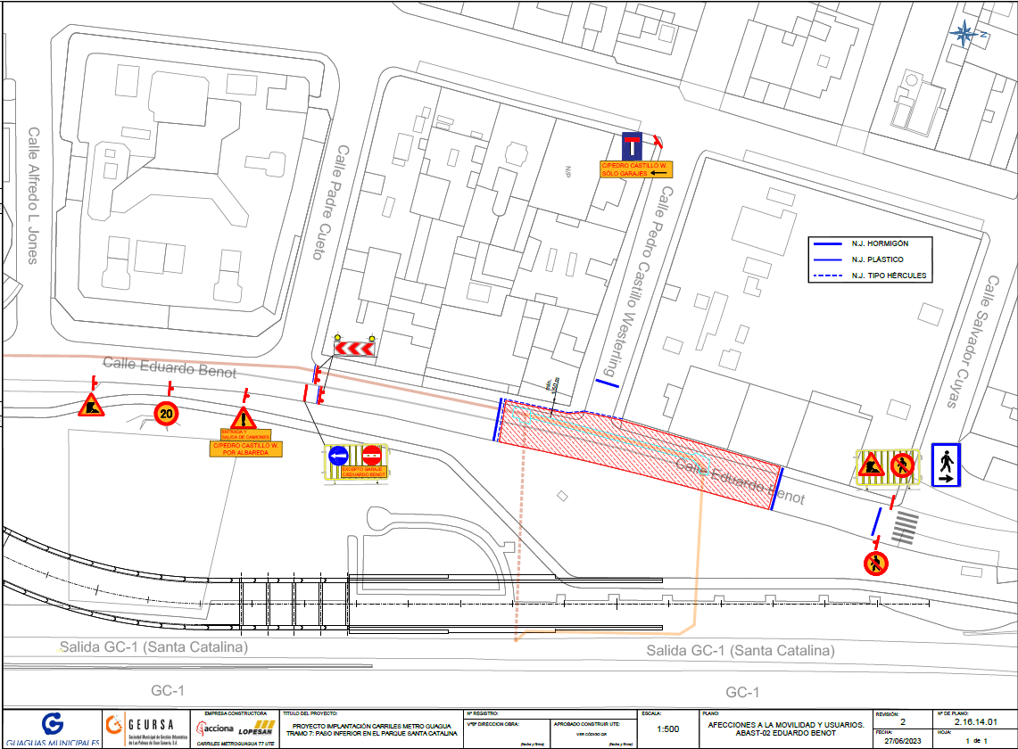Click the zebra crossing marking
Screen dimensions: 1018x749
click(905, 528)
